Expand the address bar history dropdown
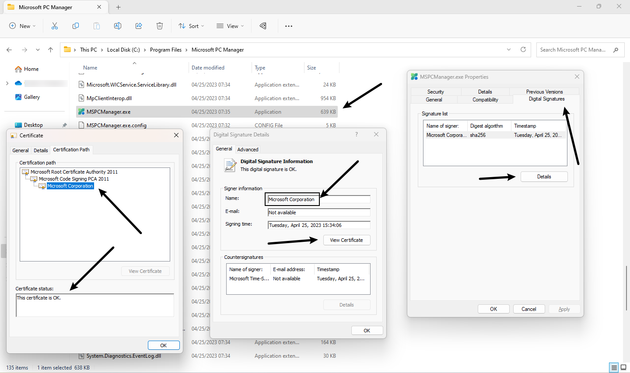The width and height of the screenshot is (630, 373). click(509, 49)
